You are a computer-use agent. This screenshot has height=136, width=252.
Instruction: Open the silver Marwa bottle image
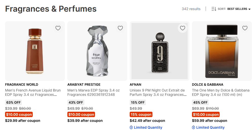(97, 51)
